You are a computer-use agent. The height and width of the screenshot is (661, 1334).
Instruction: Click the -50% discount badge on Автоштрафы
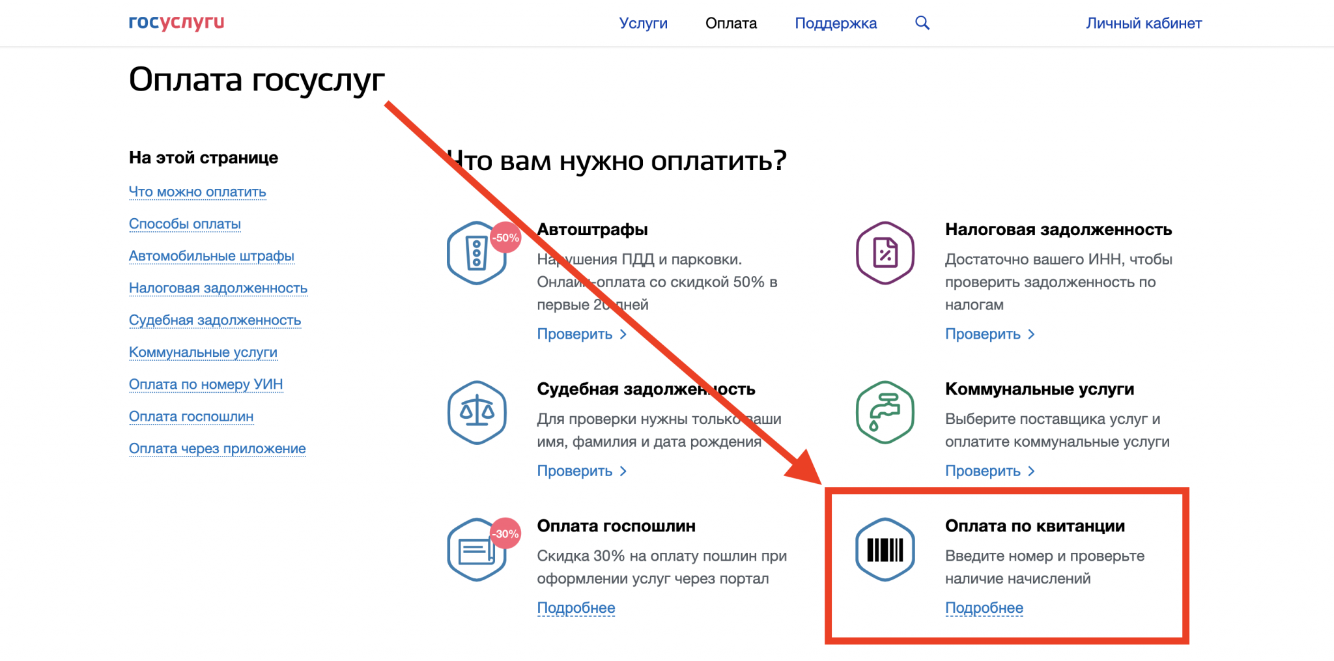click(x=505, y=238)
